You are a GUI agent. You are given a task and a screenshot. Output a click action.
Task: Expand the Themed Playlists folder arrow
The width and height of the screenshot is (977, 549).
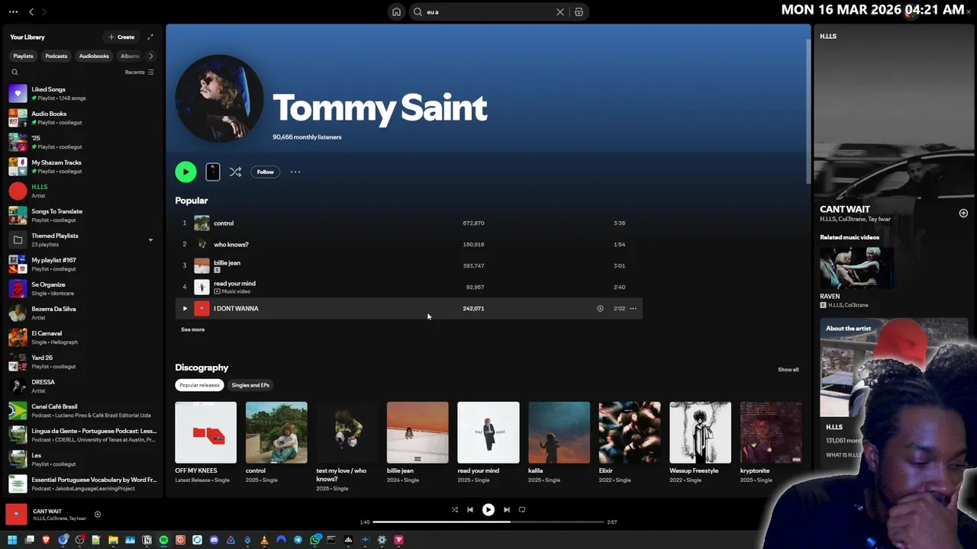point(150,240)
